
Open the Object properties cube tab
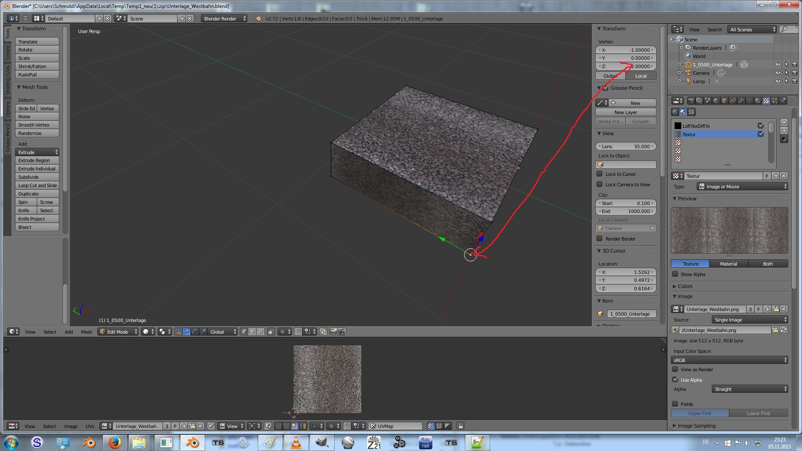[724, 101]
